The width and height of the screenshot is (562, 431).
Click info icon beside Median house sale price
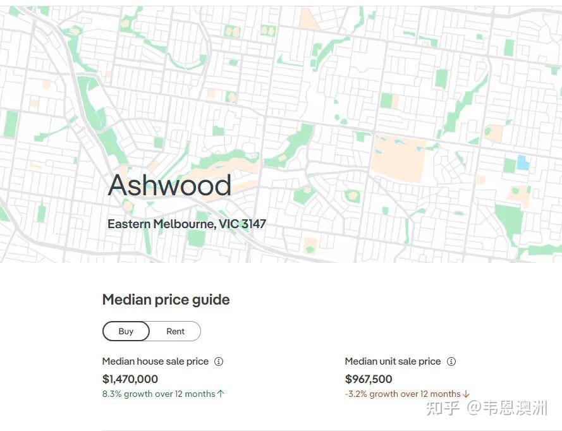coord(219,361)
